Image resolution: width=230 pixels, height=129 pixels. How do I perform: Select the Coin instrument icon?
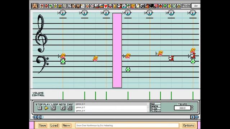tap(115, 6)
